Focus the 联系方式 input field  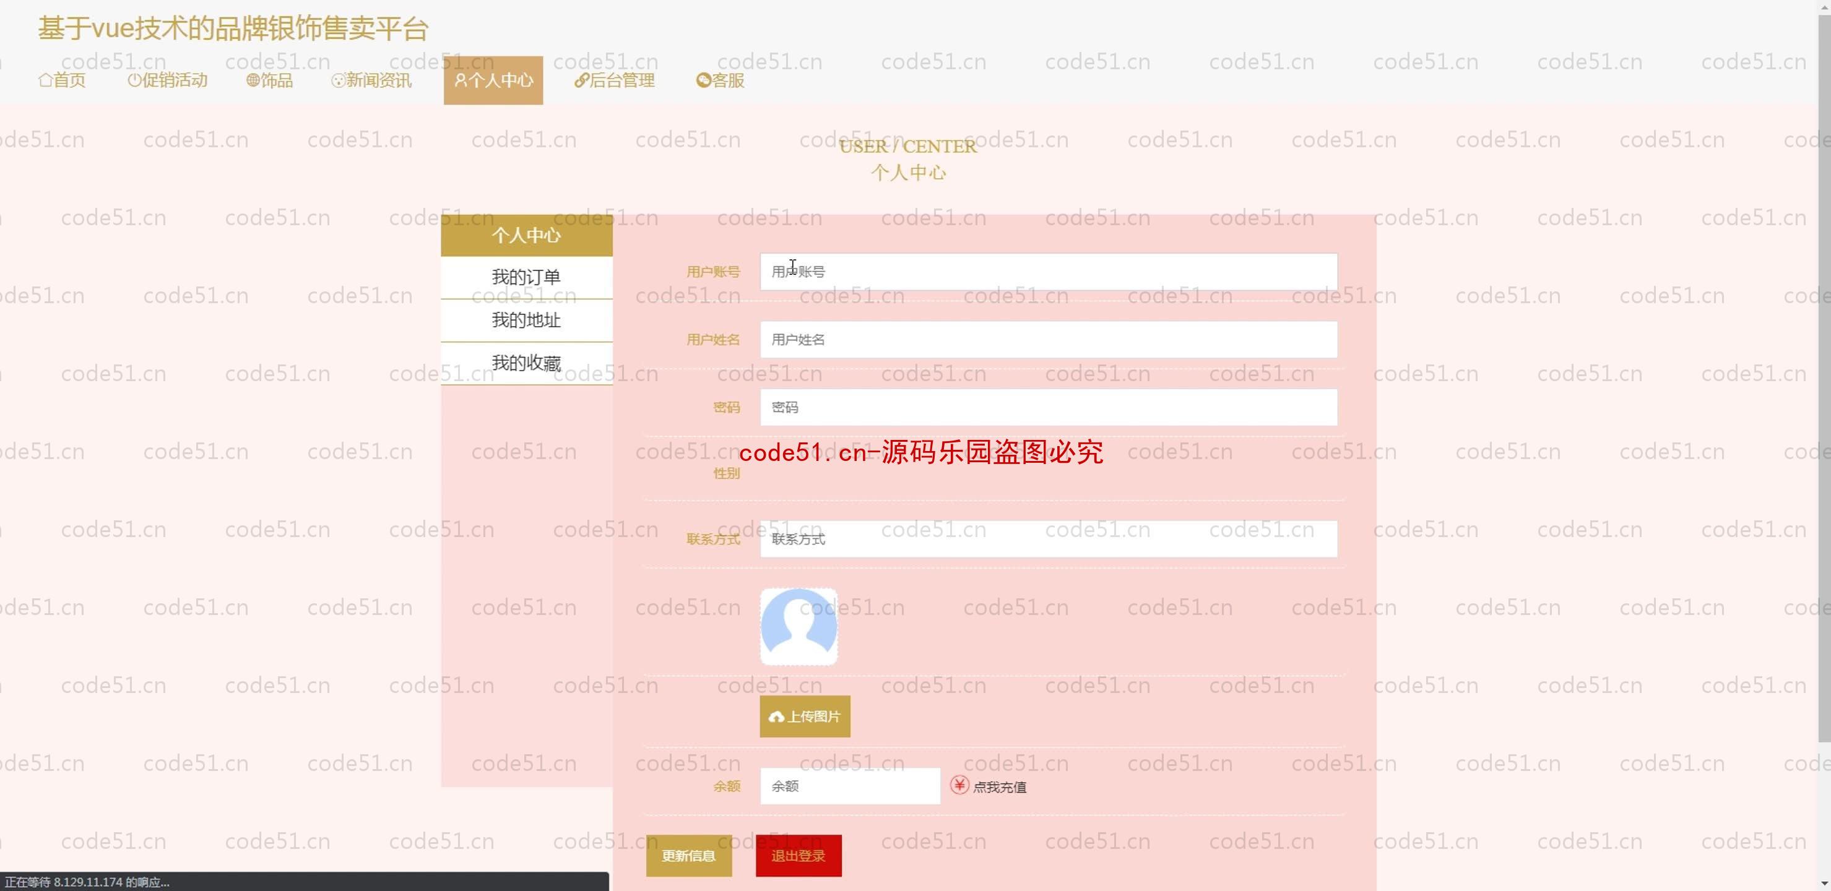click(x=1049, y=538)
